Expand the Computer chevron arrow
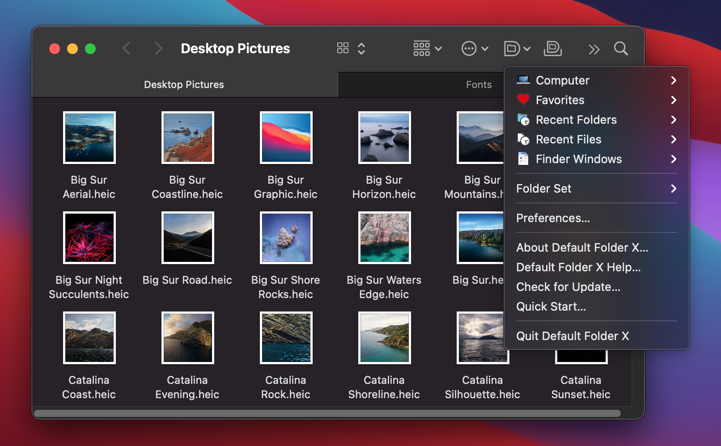This screenshot has height=446, width=721. (x=674, y=80)
